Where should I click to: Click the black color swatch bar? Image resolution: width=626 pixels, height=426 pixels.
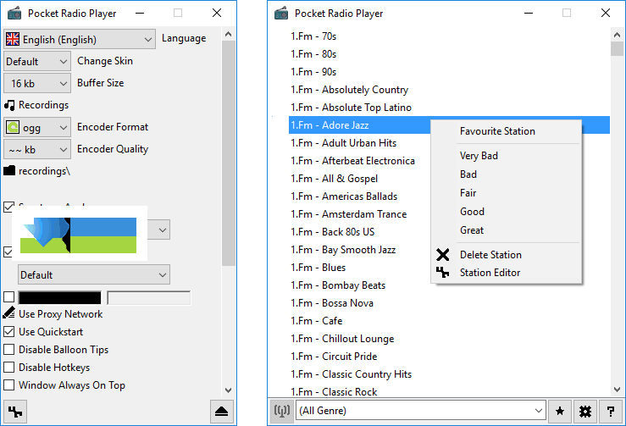point(59,298)
